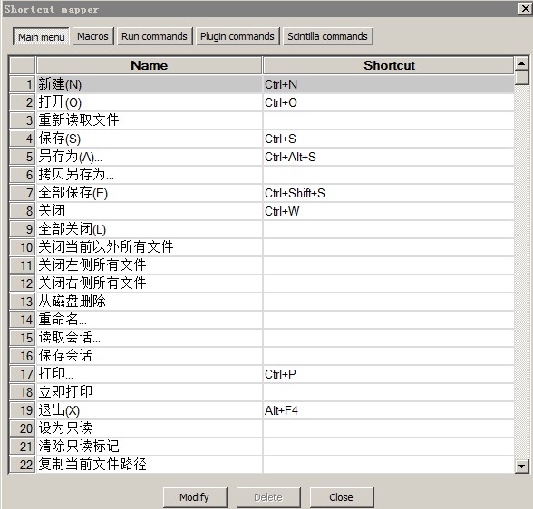Click the Ctrl+Alt+S shortcut cell
The width and height of the screenshot is (533, 509).
(x=388, y=157)
